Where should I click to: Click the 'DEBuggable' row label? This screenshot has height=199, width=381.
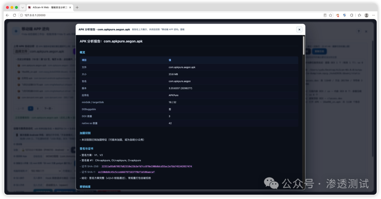pos(89,109)
